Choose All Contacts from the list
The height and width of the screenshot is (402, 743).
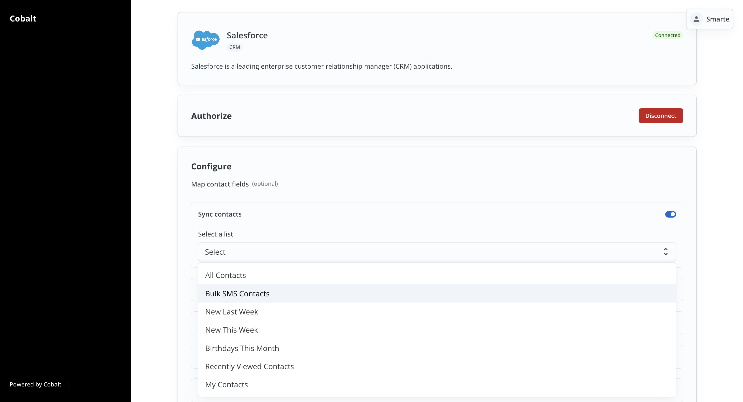pos(225,275)
